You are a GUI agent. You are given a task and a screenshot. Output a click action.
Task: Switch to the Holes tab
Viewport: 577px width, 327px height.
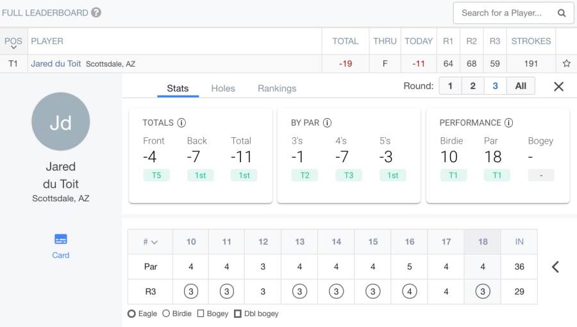223,88
